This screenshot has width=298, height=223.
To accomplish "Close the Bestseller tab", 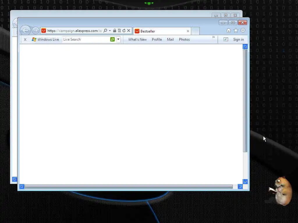I will 188,31.
